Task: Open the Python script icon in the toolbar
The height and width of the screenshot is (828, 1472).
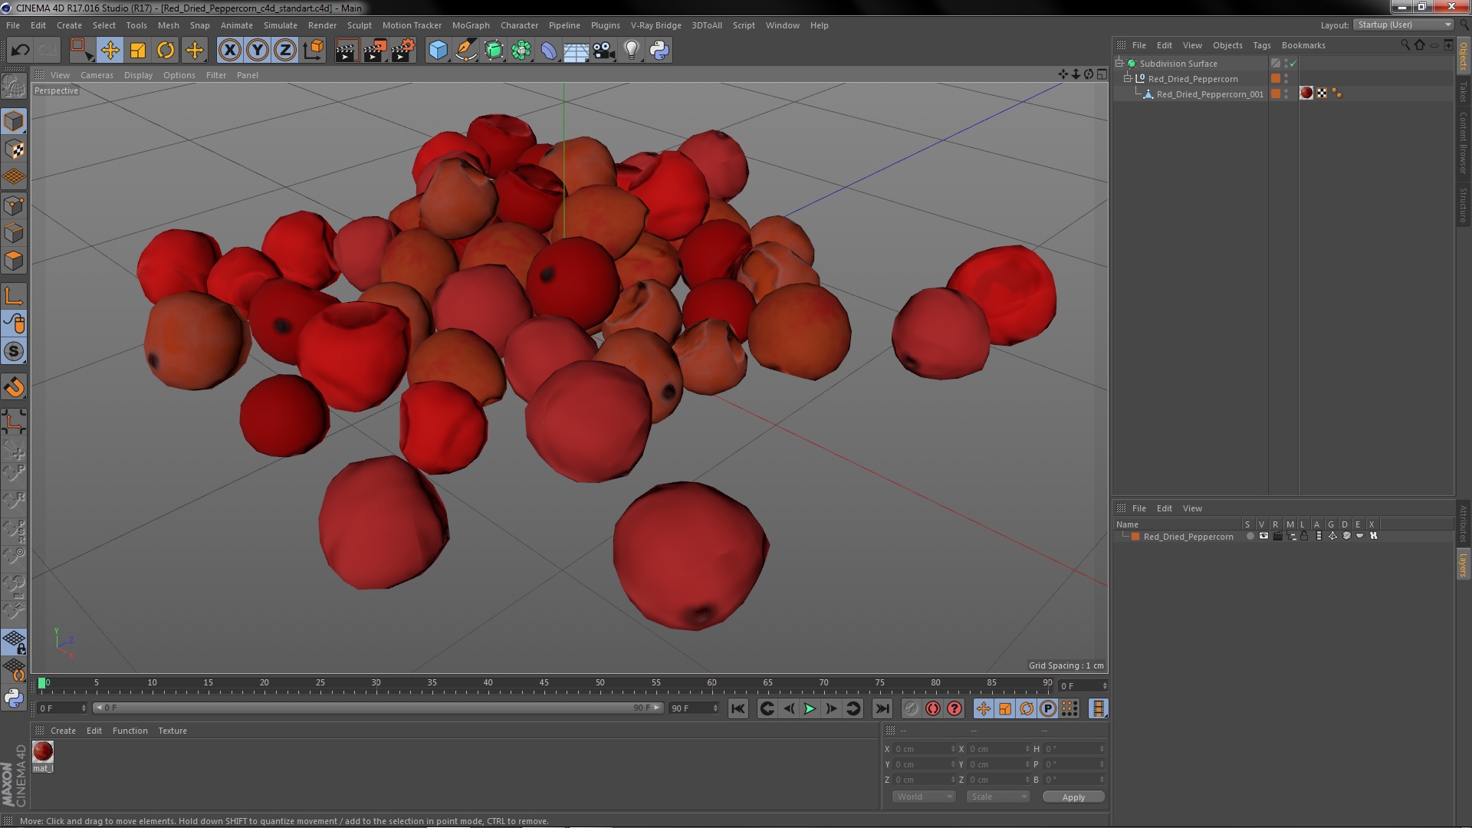Action: (659, 51)
